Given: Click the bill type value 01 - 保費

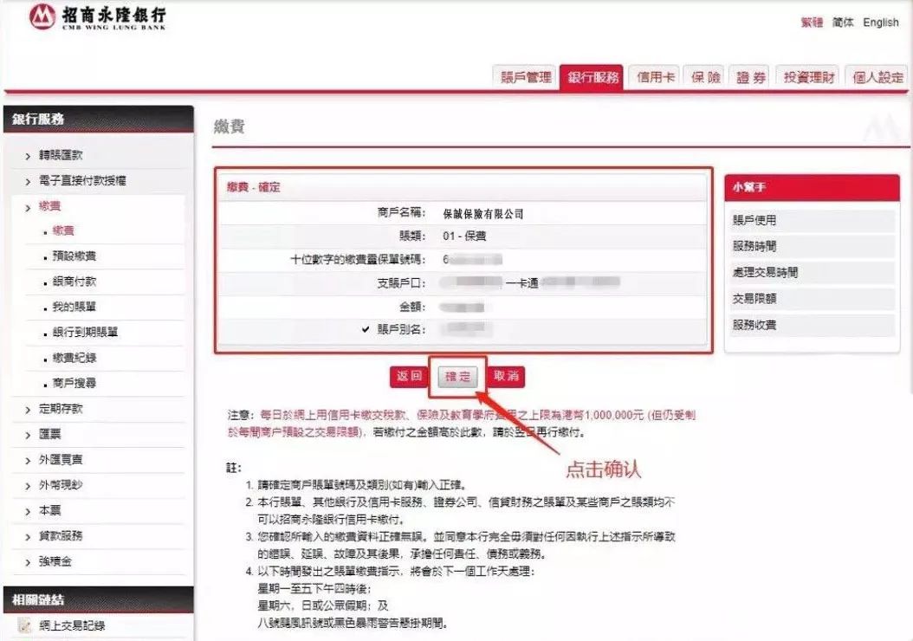Looking at the screenshot, I should click(x=464, y=236).
